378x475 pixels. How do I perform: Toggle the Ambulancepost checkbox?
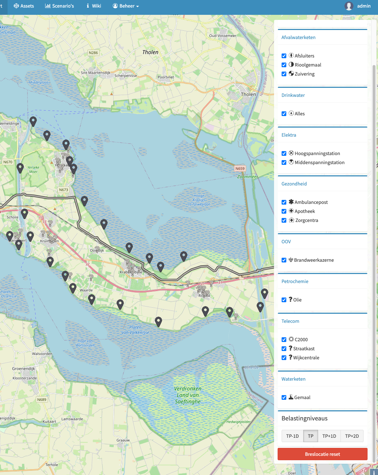284,202
